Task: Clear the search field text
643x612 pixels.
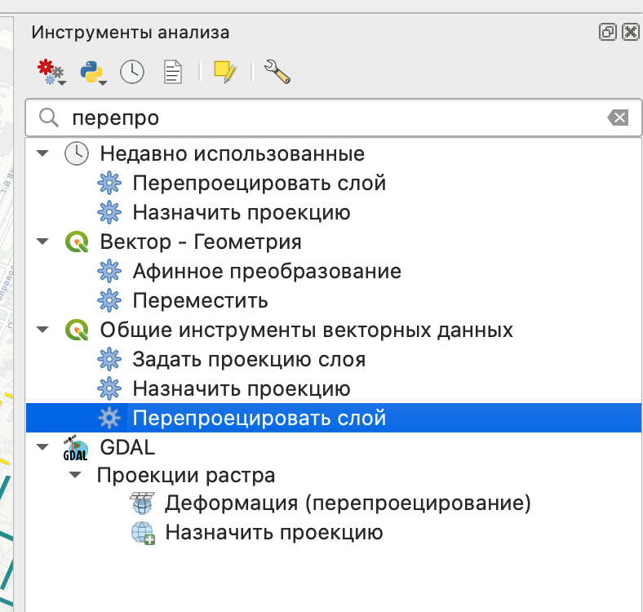Action: [x=618, y=118]
